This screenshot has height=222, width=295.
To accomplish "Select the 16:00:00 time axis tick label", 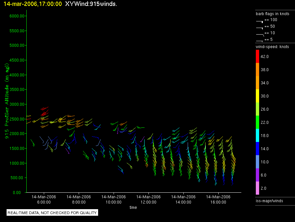I will pyautogui.click(x=218, y=202).
